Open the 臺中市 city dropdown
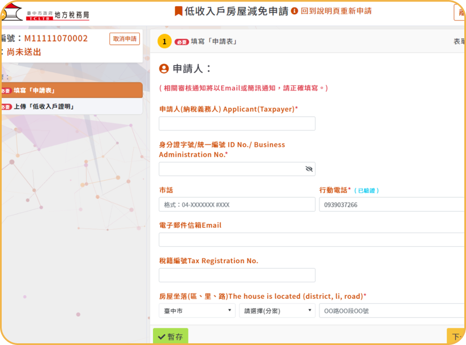Viewport: 466px width, 345px height. 197,311
